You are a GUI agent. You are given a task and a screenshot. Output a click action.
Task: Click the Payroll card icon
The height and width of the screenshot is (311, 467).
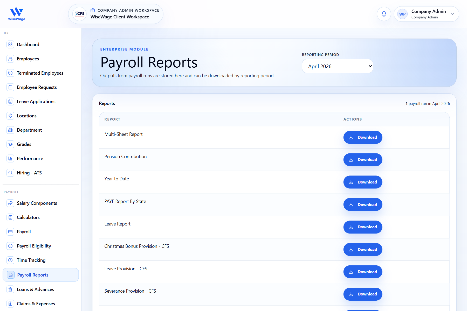click(10, 232)
